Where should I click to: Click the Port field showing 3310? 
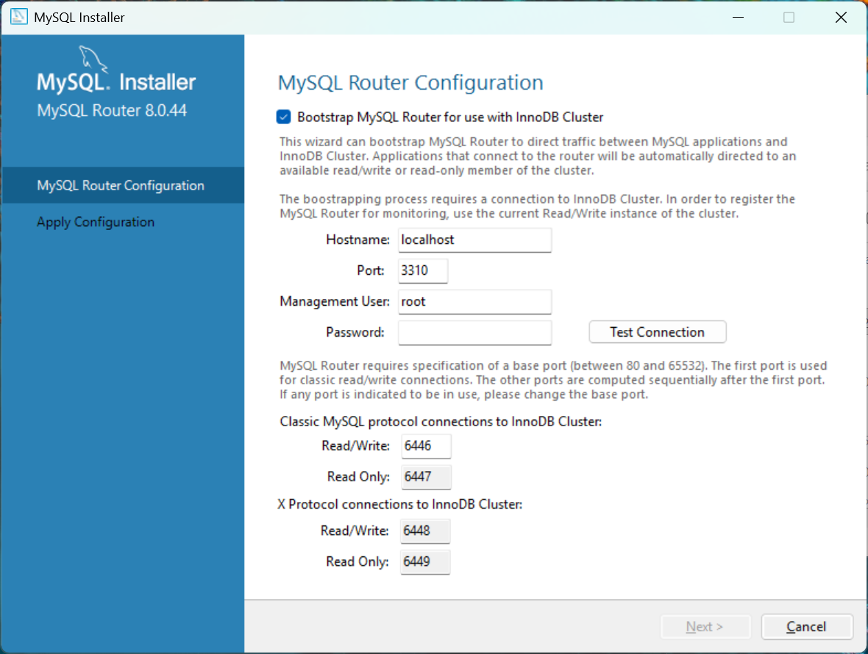click(423, 271)
